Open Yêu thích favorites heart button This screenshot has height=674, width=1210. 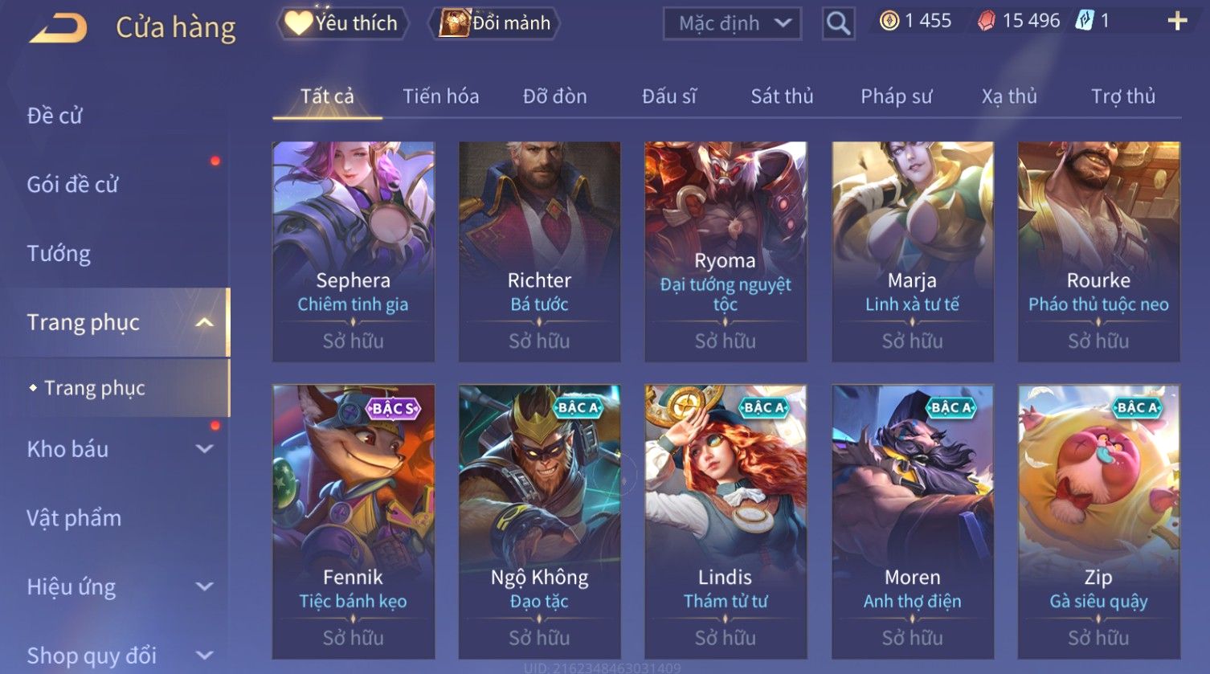(342, 22)
